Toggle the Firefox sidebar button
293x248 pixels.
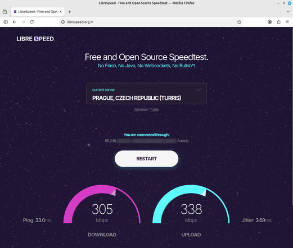point(6,22)
